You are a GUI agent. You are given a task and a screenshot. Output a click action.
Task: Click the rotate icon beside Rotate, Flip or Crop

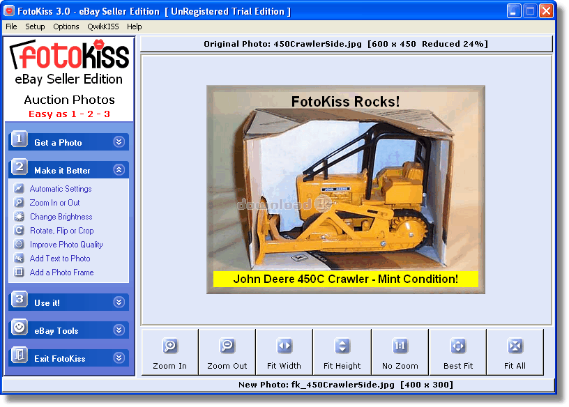coord(19,231)
